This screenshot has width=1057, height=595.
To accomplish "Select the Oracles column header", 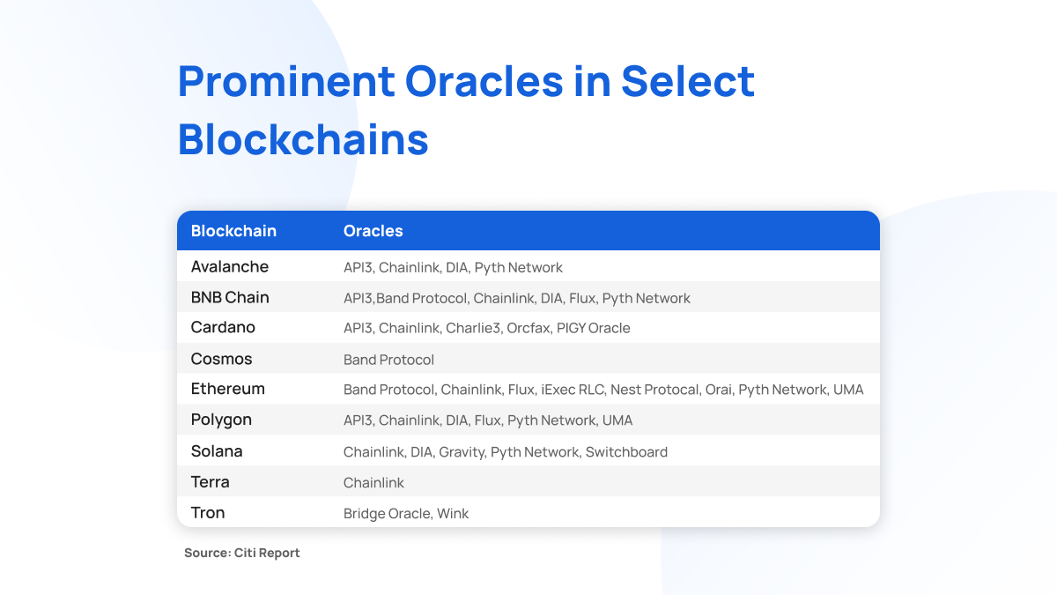I will [x=373, y=231].
